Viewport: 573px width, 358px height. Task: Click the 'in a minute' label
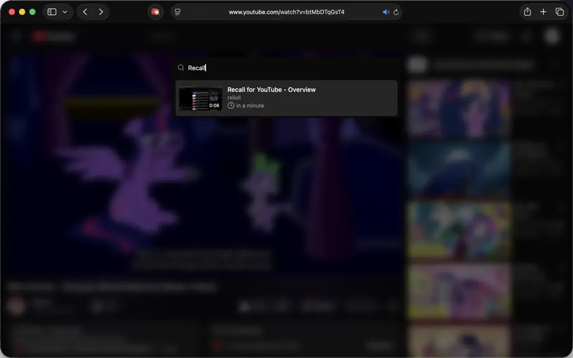point(250,106)
